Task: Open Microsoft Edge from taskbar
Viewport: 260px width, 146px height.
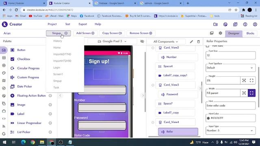Action: click(24, 142)
